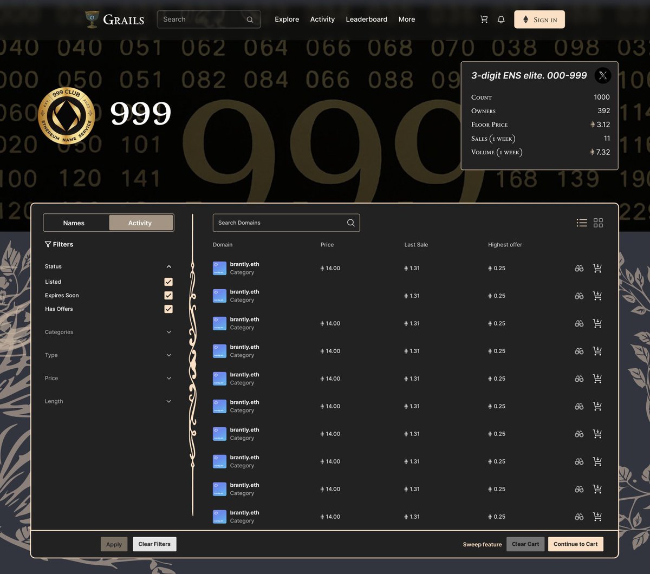The height and width of the screenshot is (574, 650).
Task: Click the Apply filters button
Action: coord(114,544)
